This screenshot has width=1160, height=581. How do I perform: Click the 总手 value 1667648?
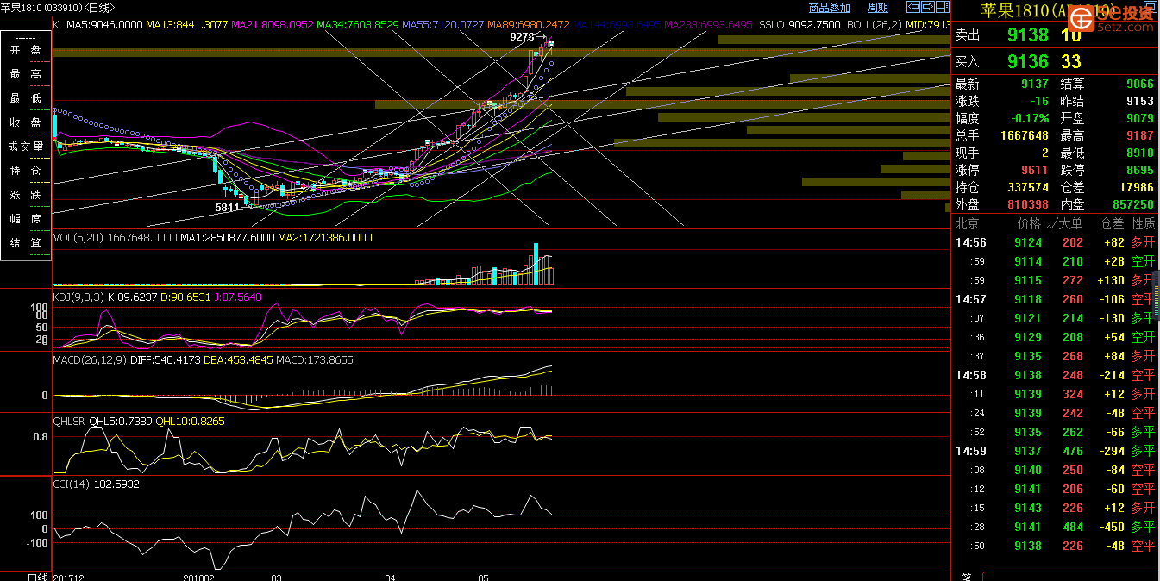[1024, 135]
